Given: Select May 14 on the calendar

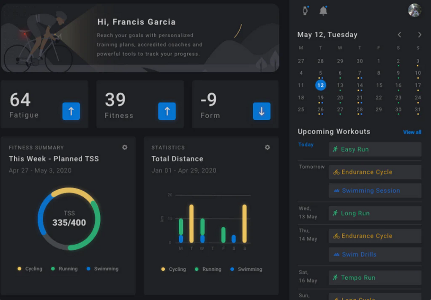Looking at the screenshot, I should (x=359, y=85).
